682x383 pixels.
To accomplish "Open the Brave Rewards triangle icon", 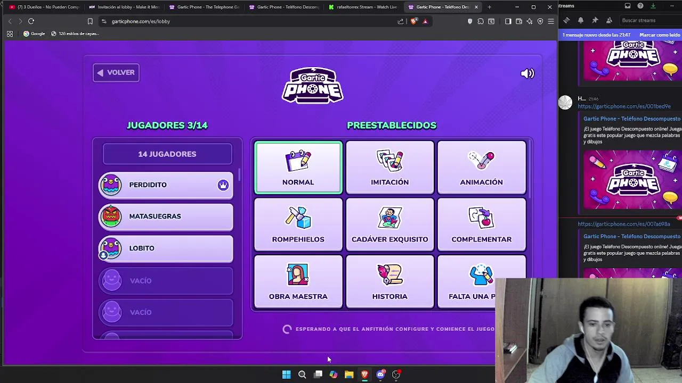I will click(425, 21).
